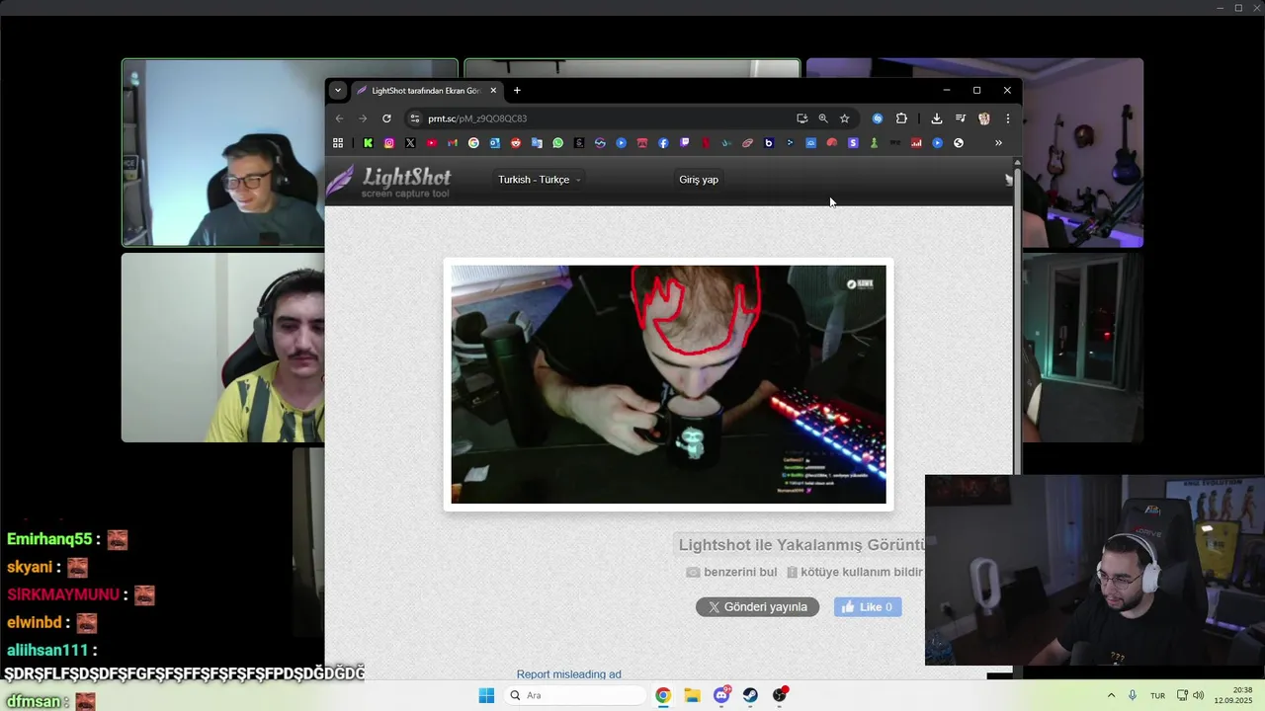Click kötüye kullanım bildir link
This screenshot has height=711, width=1265.
pos(855,572)
